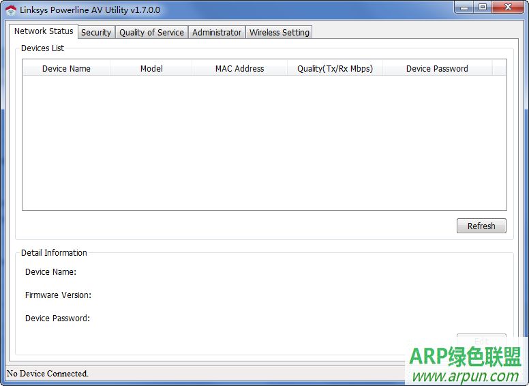
Task: Click the 'Detail Information' group label
Action: [54, 253]
